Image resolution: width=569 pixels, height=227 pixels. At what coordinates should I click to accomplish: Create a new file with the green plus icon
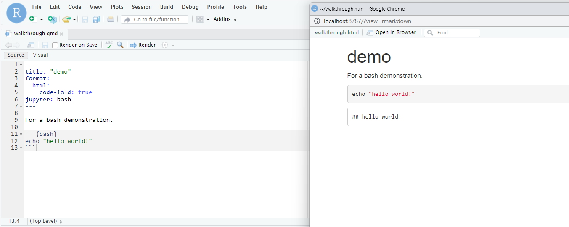(x=32, y=19)
